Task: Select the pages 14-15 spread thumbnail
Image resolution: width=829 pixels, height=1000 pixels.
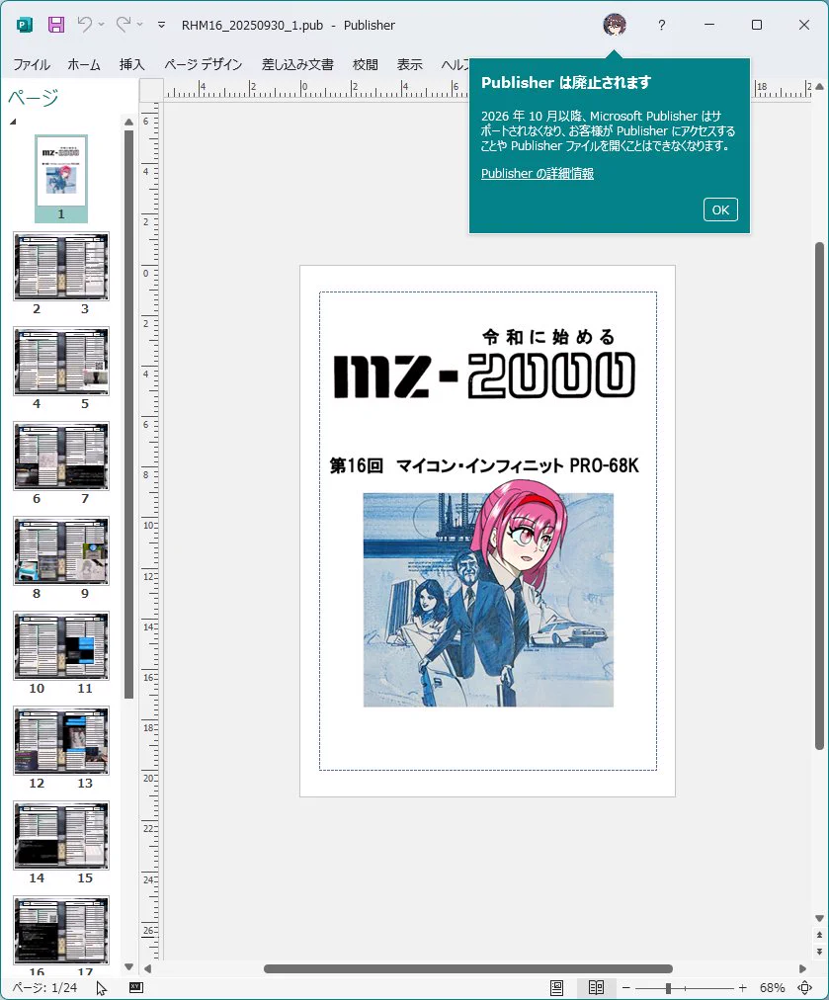Action: pyautogui.click(x=61, y=835)
